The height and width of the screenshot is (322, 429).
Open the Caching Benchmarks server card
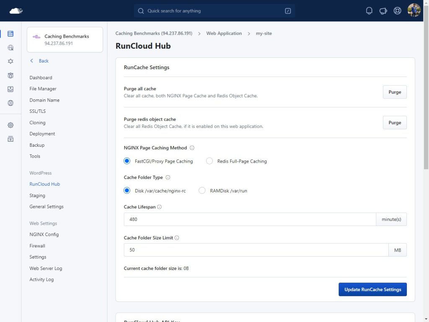[x=65, y=40]
